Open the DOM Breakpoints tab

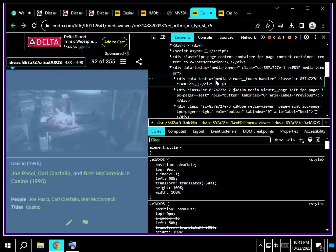258,131
